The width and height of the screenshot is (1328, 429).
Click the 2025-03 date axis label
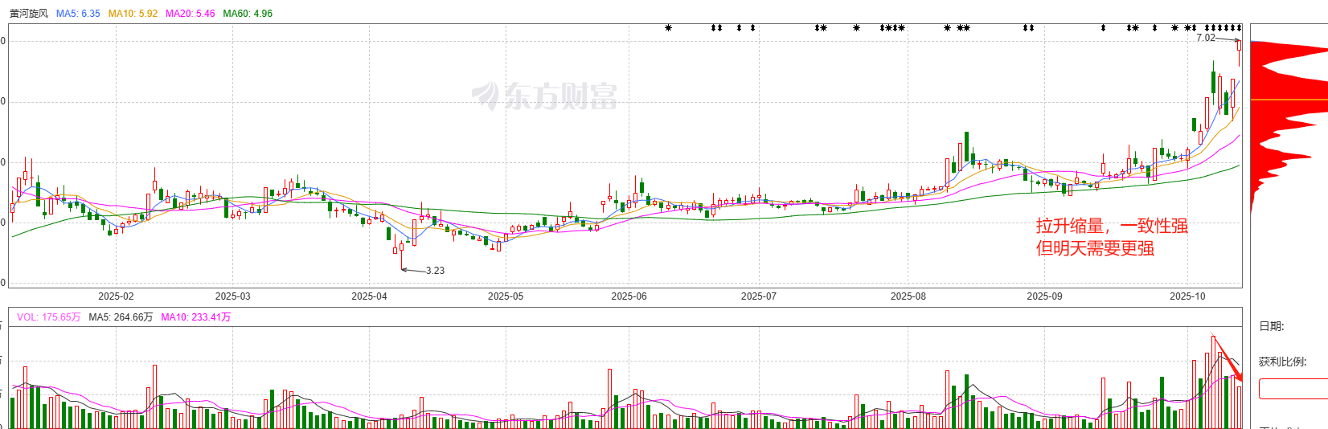point(232,296)
